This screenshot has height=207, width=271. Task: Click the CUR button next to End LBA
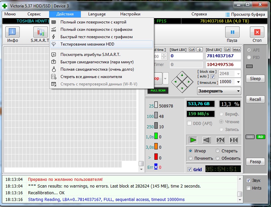click(x=227, y=50)
